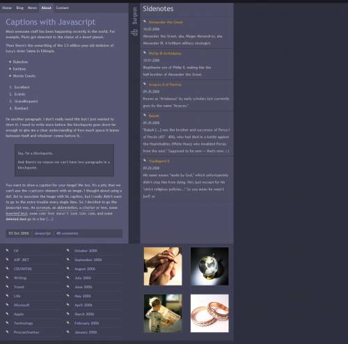
Task: Click the bullet icon beside the Balash sidenote
Action: pyautogui.click(x=145, y=115)
